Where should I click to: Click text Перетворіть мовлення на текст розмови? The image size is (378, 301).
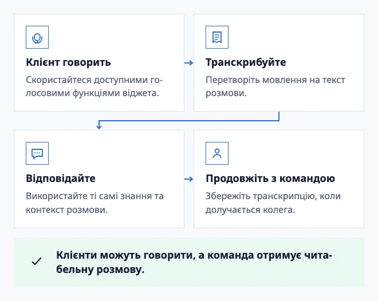(275, 86)
